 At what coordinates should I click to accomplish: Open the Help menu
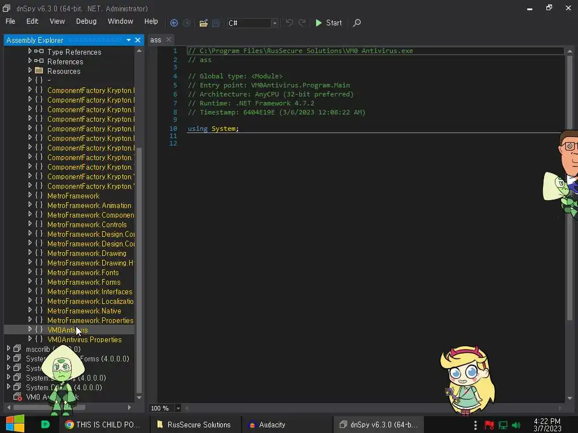point(151,21)
